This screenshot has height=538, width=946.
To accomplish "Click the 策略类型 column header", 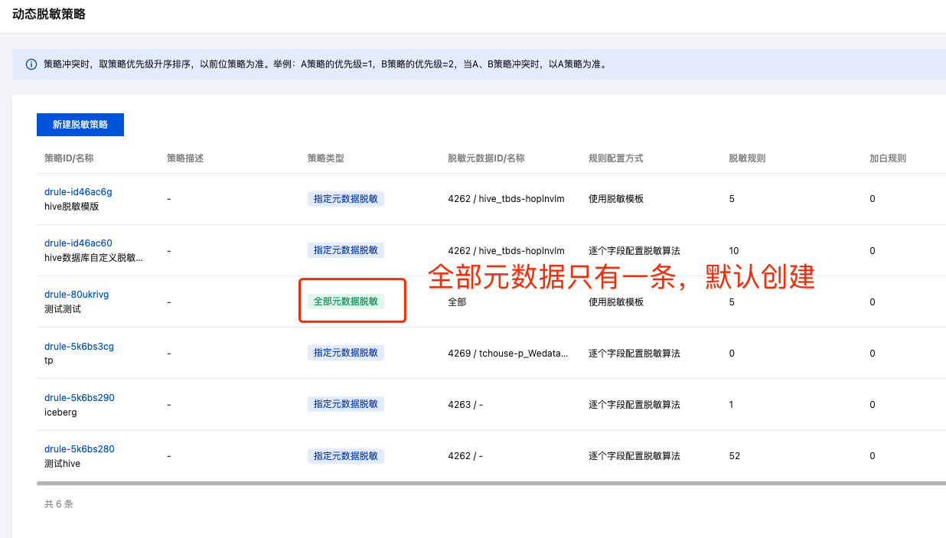I will (326, 158).
